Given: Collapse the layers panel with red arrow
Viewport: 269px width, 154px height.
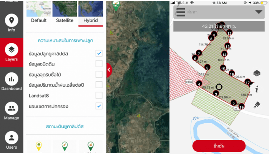Looking at the screenshot, I should [x=109, y=70].
